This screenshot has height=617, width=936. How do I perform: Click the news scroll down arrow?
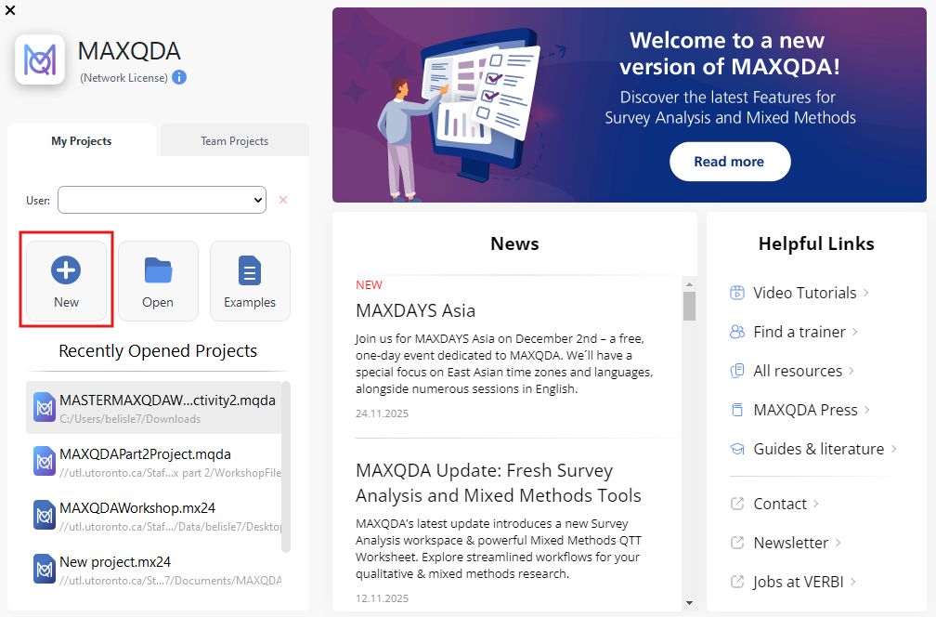point(689,603)
